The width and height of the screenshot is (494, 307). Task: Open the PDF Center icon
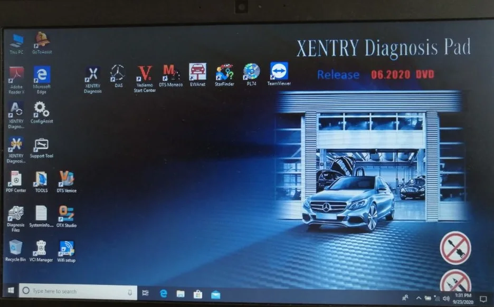point(16,181)
